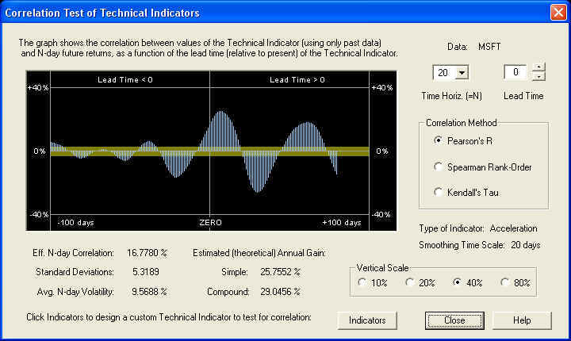
Task: Click the 'Lead Time < 0' graph heading
Action: pos(125,80)
